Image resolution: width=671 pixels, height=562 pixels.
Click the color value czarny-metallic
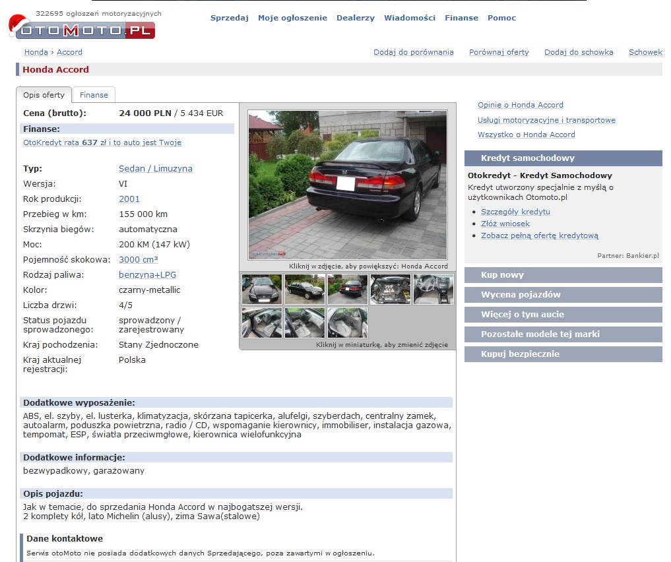[x=149, y=290]
